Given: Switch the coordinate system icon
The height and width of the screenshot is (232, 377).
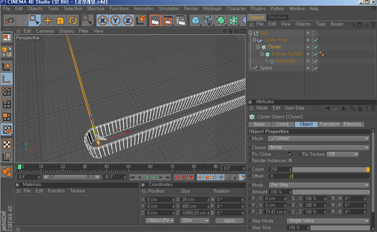Looking at the screenshot, I should 141,20.
